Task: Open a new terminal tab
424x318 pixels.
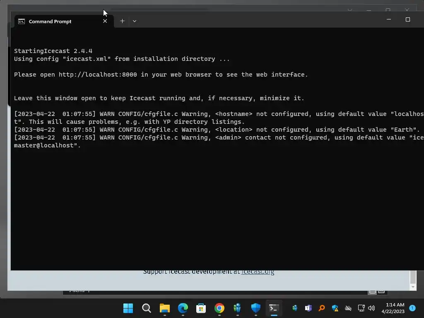Action: (x=122, y=21)
